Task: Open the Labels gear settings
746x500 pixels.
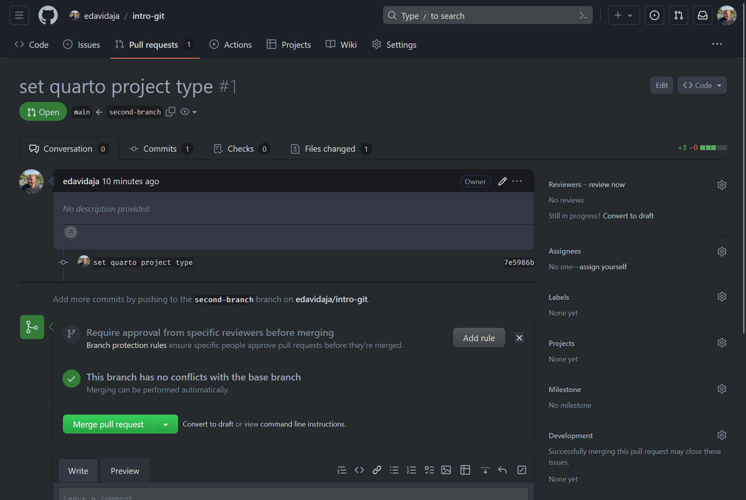Action: (x=722, y=297)
